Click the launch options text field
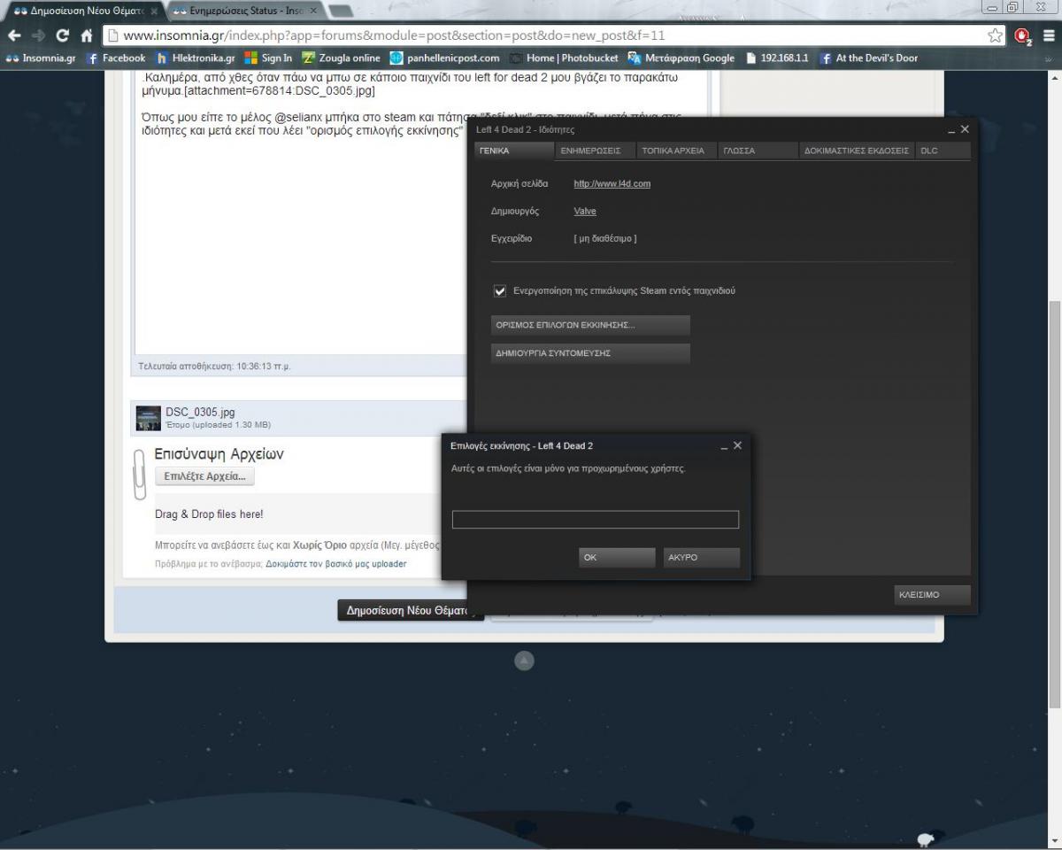Image resolution: width=1062 pixels, height=850 pixels. [x=596, y=520]
